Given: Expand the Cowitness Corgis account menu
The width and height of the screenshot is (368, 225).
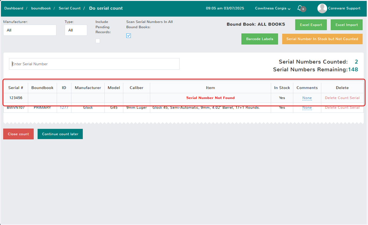Looking at the screenshot, I should point(273,8).
